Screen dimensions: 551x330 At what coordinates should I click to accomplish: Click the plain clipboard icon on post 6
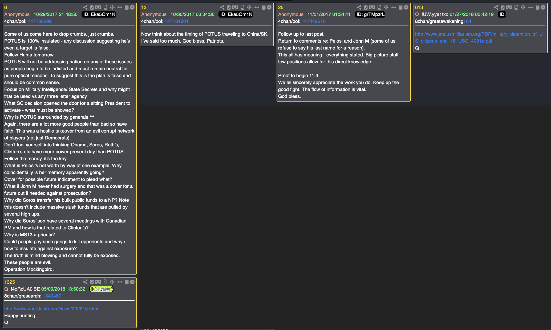point(127,7)
